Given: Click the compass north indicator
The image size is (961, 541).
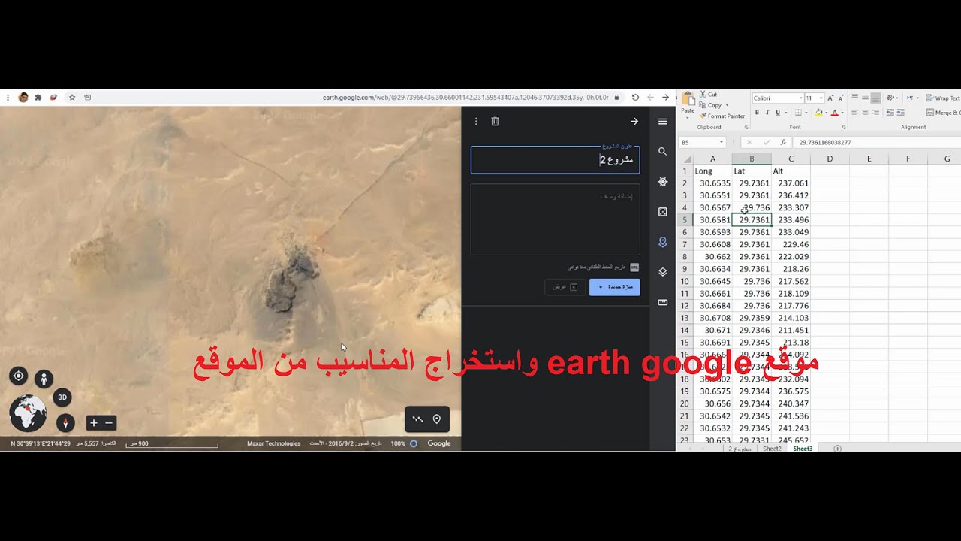Looking at the screenshot, I should (x=65, y=423).
